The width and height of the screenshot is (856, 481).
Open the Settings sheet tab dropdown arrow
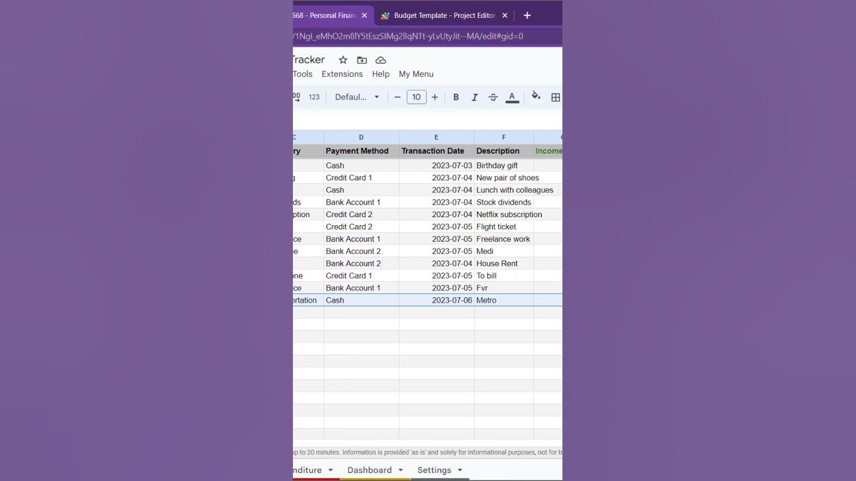(460, 470)
